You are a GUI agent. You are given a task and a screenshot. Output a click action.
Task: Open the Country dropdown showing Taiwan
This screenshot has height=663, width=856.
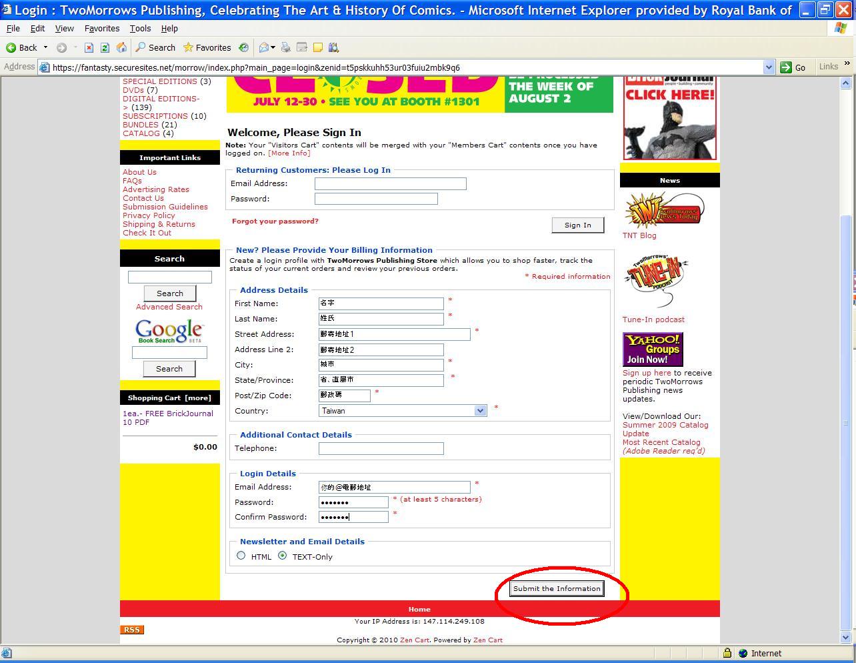403,411
